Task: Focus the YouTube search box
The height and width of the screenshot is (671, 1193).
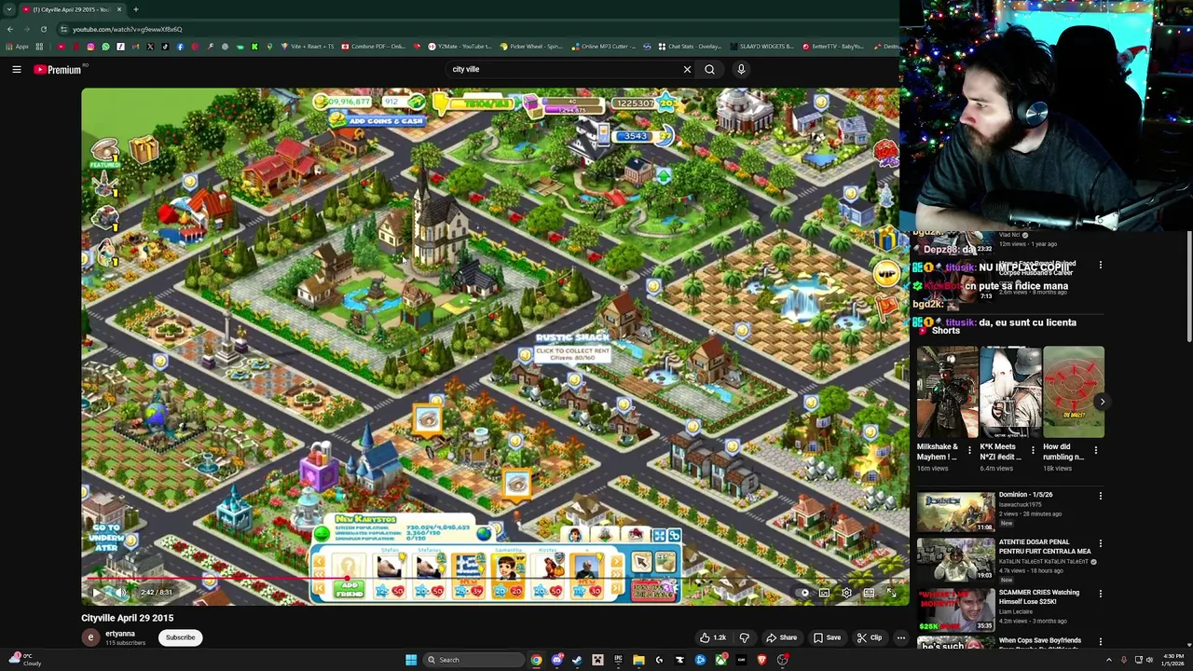Action: click(x=564, y=69)
